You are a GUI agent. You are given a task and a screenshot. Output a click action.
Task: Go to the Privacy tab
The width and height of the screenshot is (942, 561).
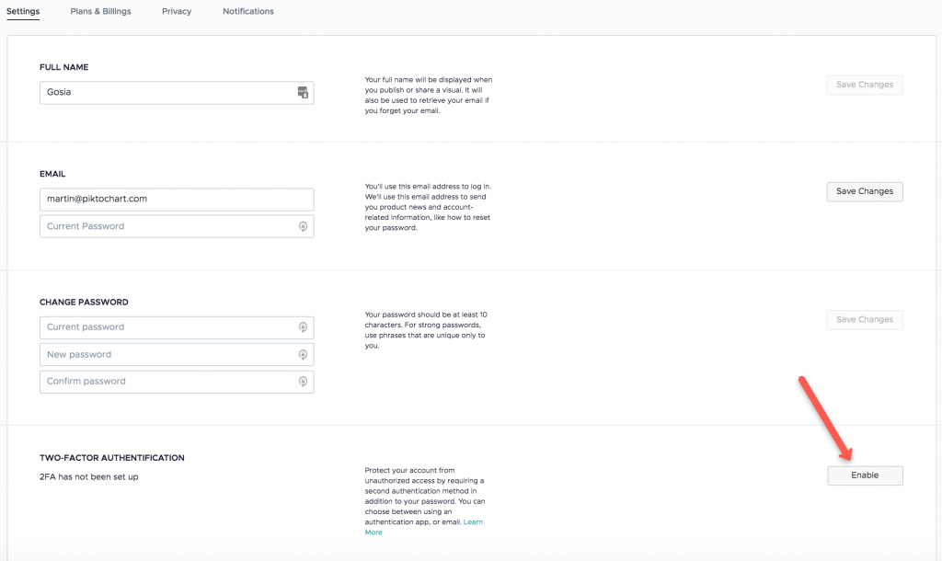pos(177,11)
